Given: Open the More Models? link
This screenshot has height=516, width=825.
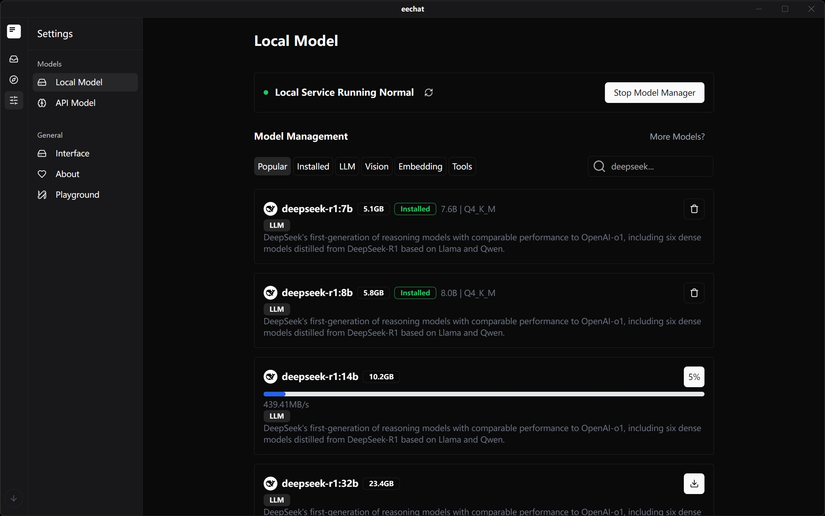Looking at the screenshot, I should [x=677, y=136].
